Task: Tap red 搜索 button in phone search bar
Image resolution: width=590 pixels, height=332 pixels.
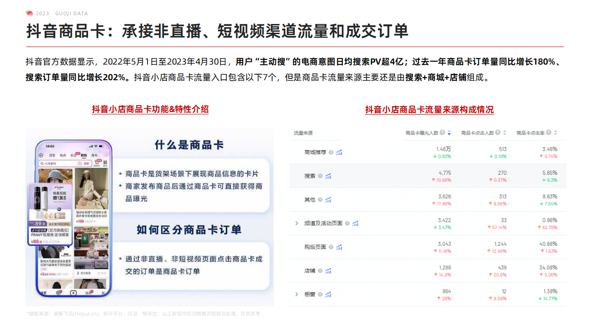Action: tap(86, 164)
